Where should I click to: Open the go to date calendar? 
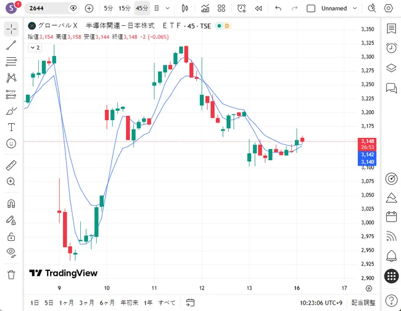[190, 303]
